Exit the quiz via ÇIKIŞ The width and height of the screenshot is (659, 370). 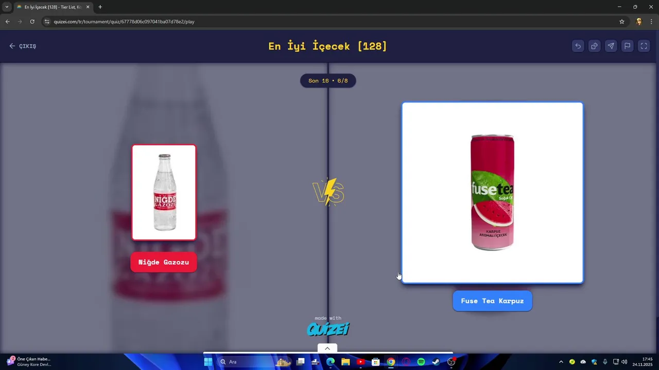pos(23,46)
